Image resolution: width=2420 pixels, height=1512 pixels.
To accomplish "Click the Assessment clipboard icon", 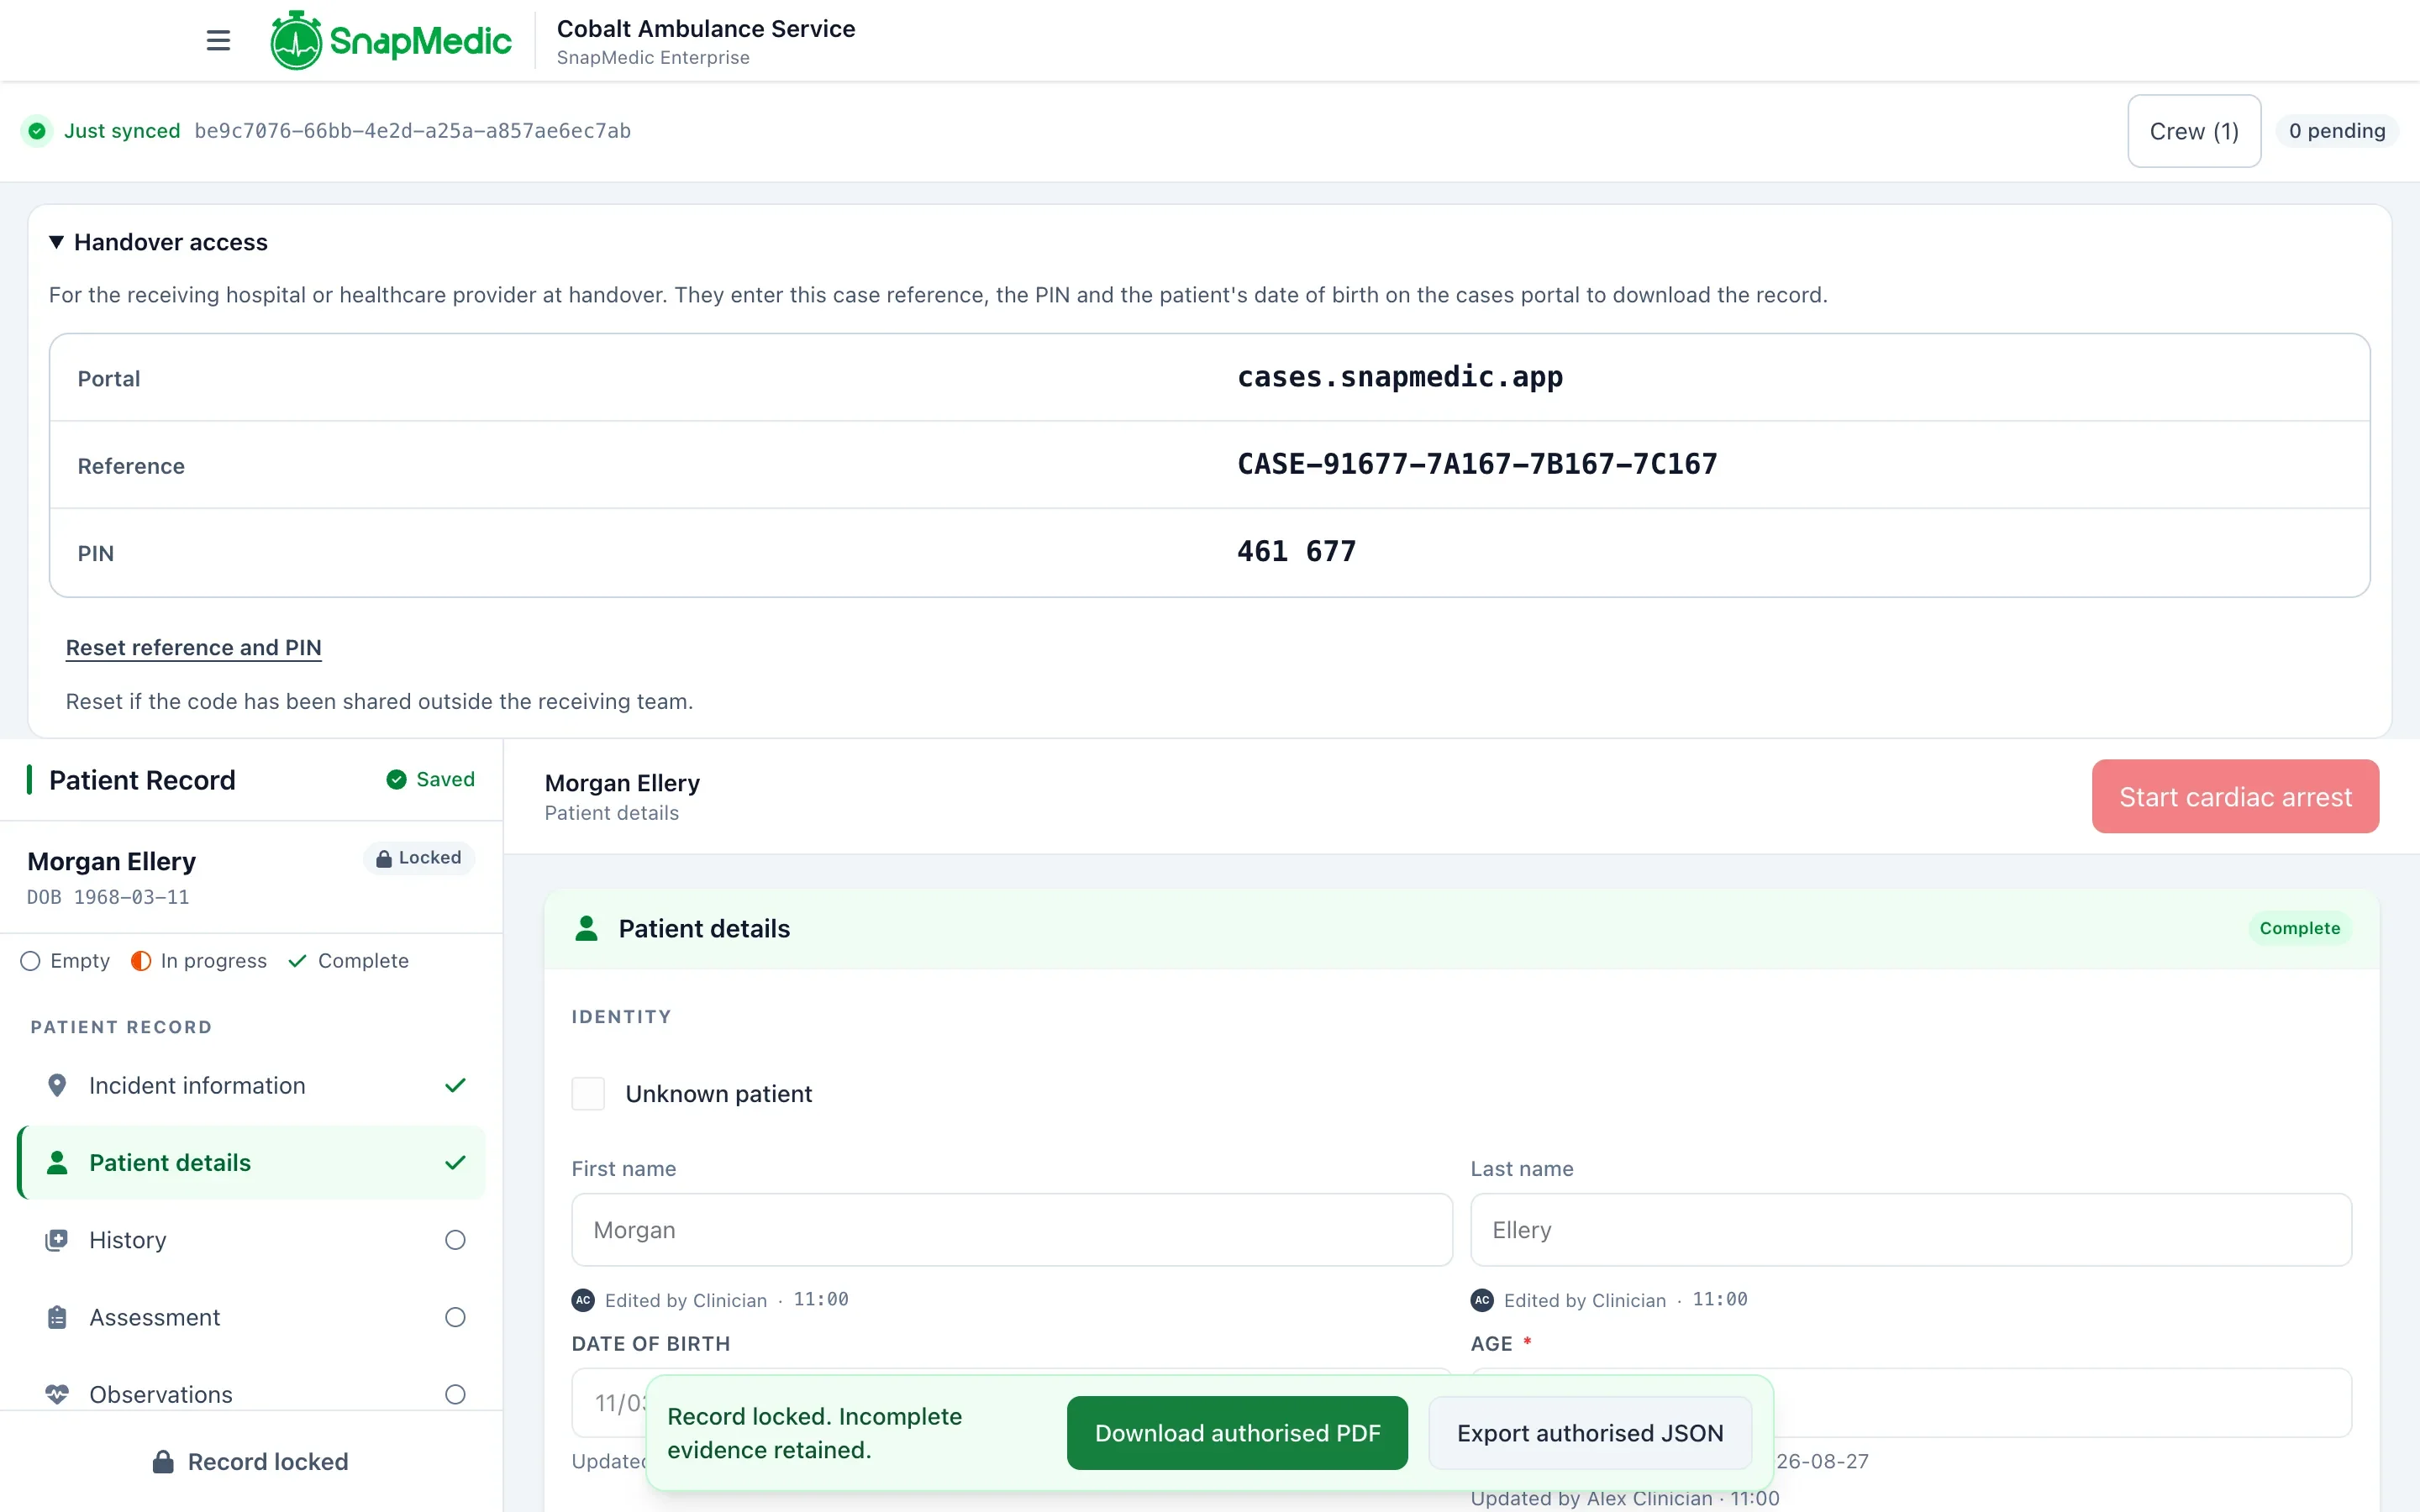I will [57, 1317].
